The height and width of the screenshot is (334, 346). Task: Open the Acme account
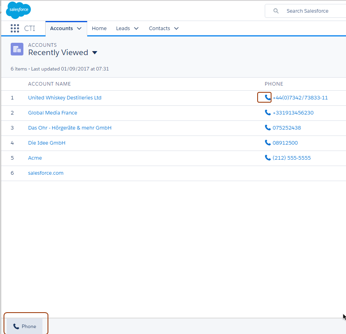tap(35, 158)
